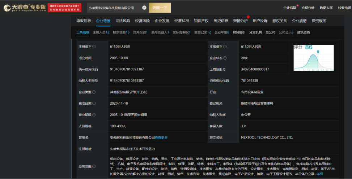
Task: Open 宏观分析 in top navigation
Action: [308, 8]
